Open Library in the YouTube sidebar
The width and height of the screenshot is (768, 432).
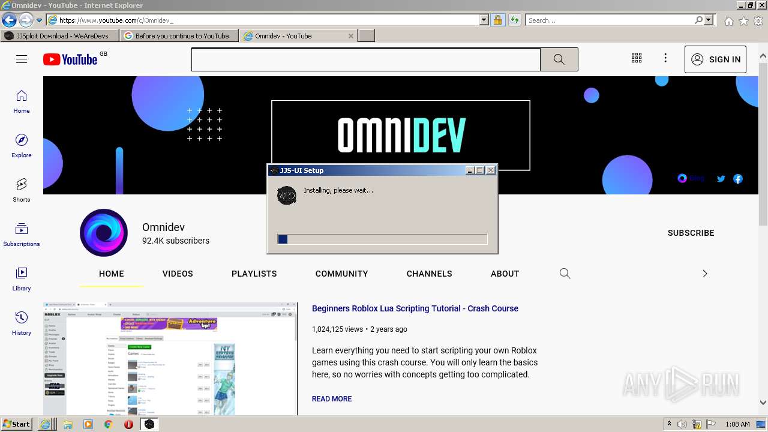point(22,279)
